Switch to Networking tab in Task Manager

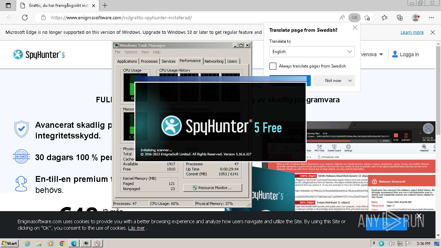[214, 61]
